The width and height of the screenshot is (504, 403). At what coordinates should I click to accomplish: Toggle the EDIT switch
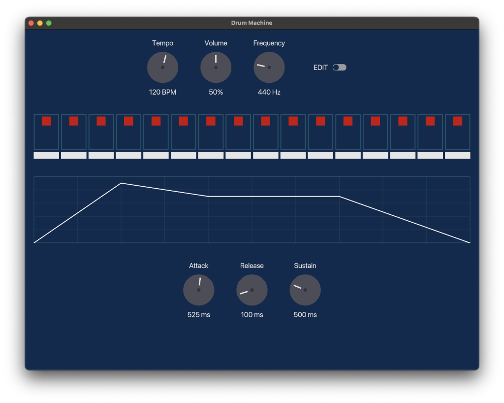click(x=339, y=67)
